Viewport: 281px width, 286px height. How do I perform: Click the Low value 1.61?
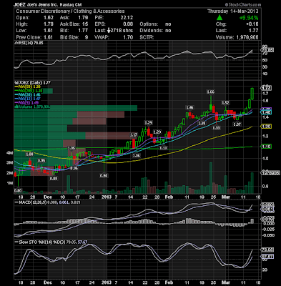pyautogui.click(x=49, y=31)
